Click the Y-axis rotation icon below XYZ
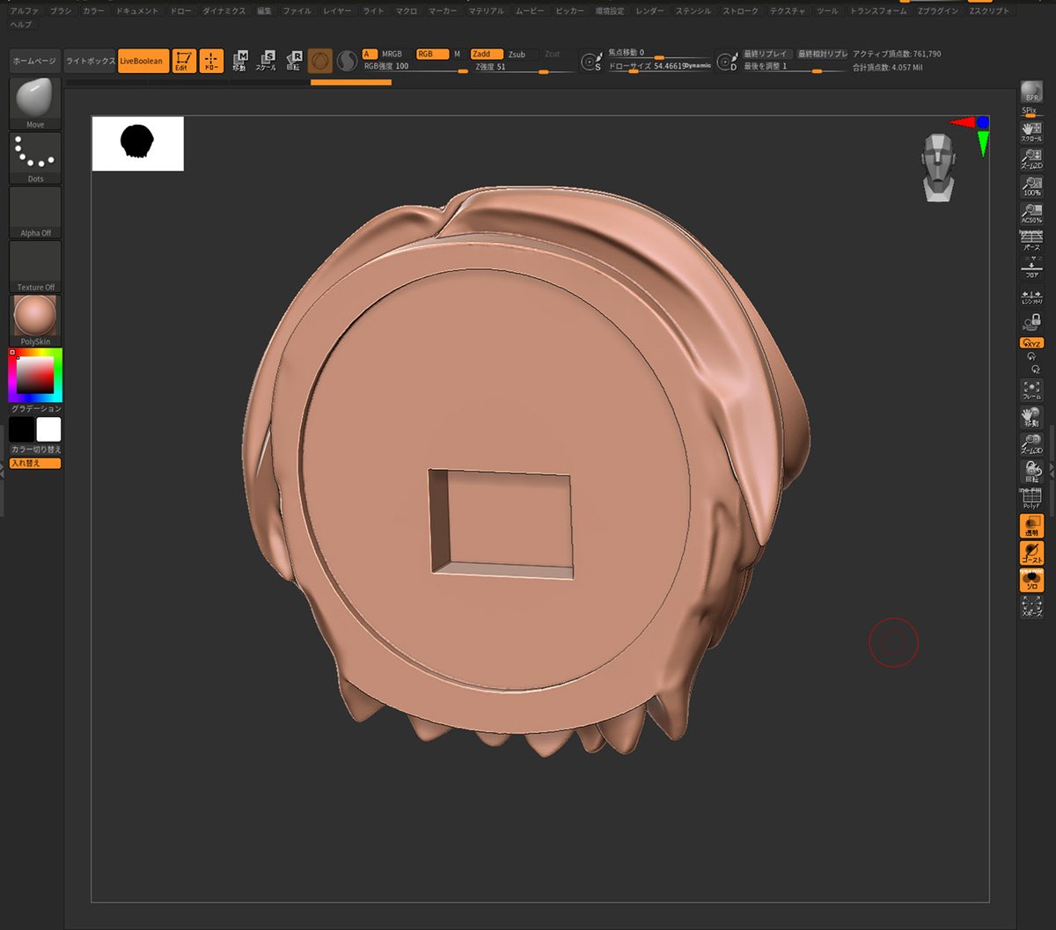 click(x=1031, y=357)
